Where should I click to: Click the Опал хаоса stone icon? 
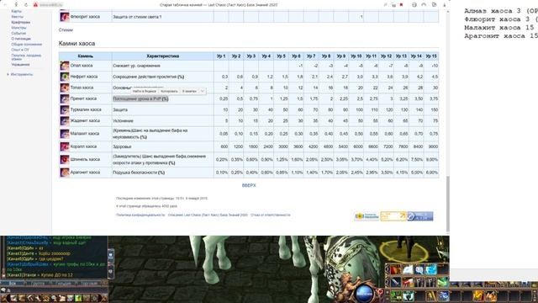pos(65,66)
